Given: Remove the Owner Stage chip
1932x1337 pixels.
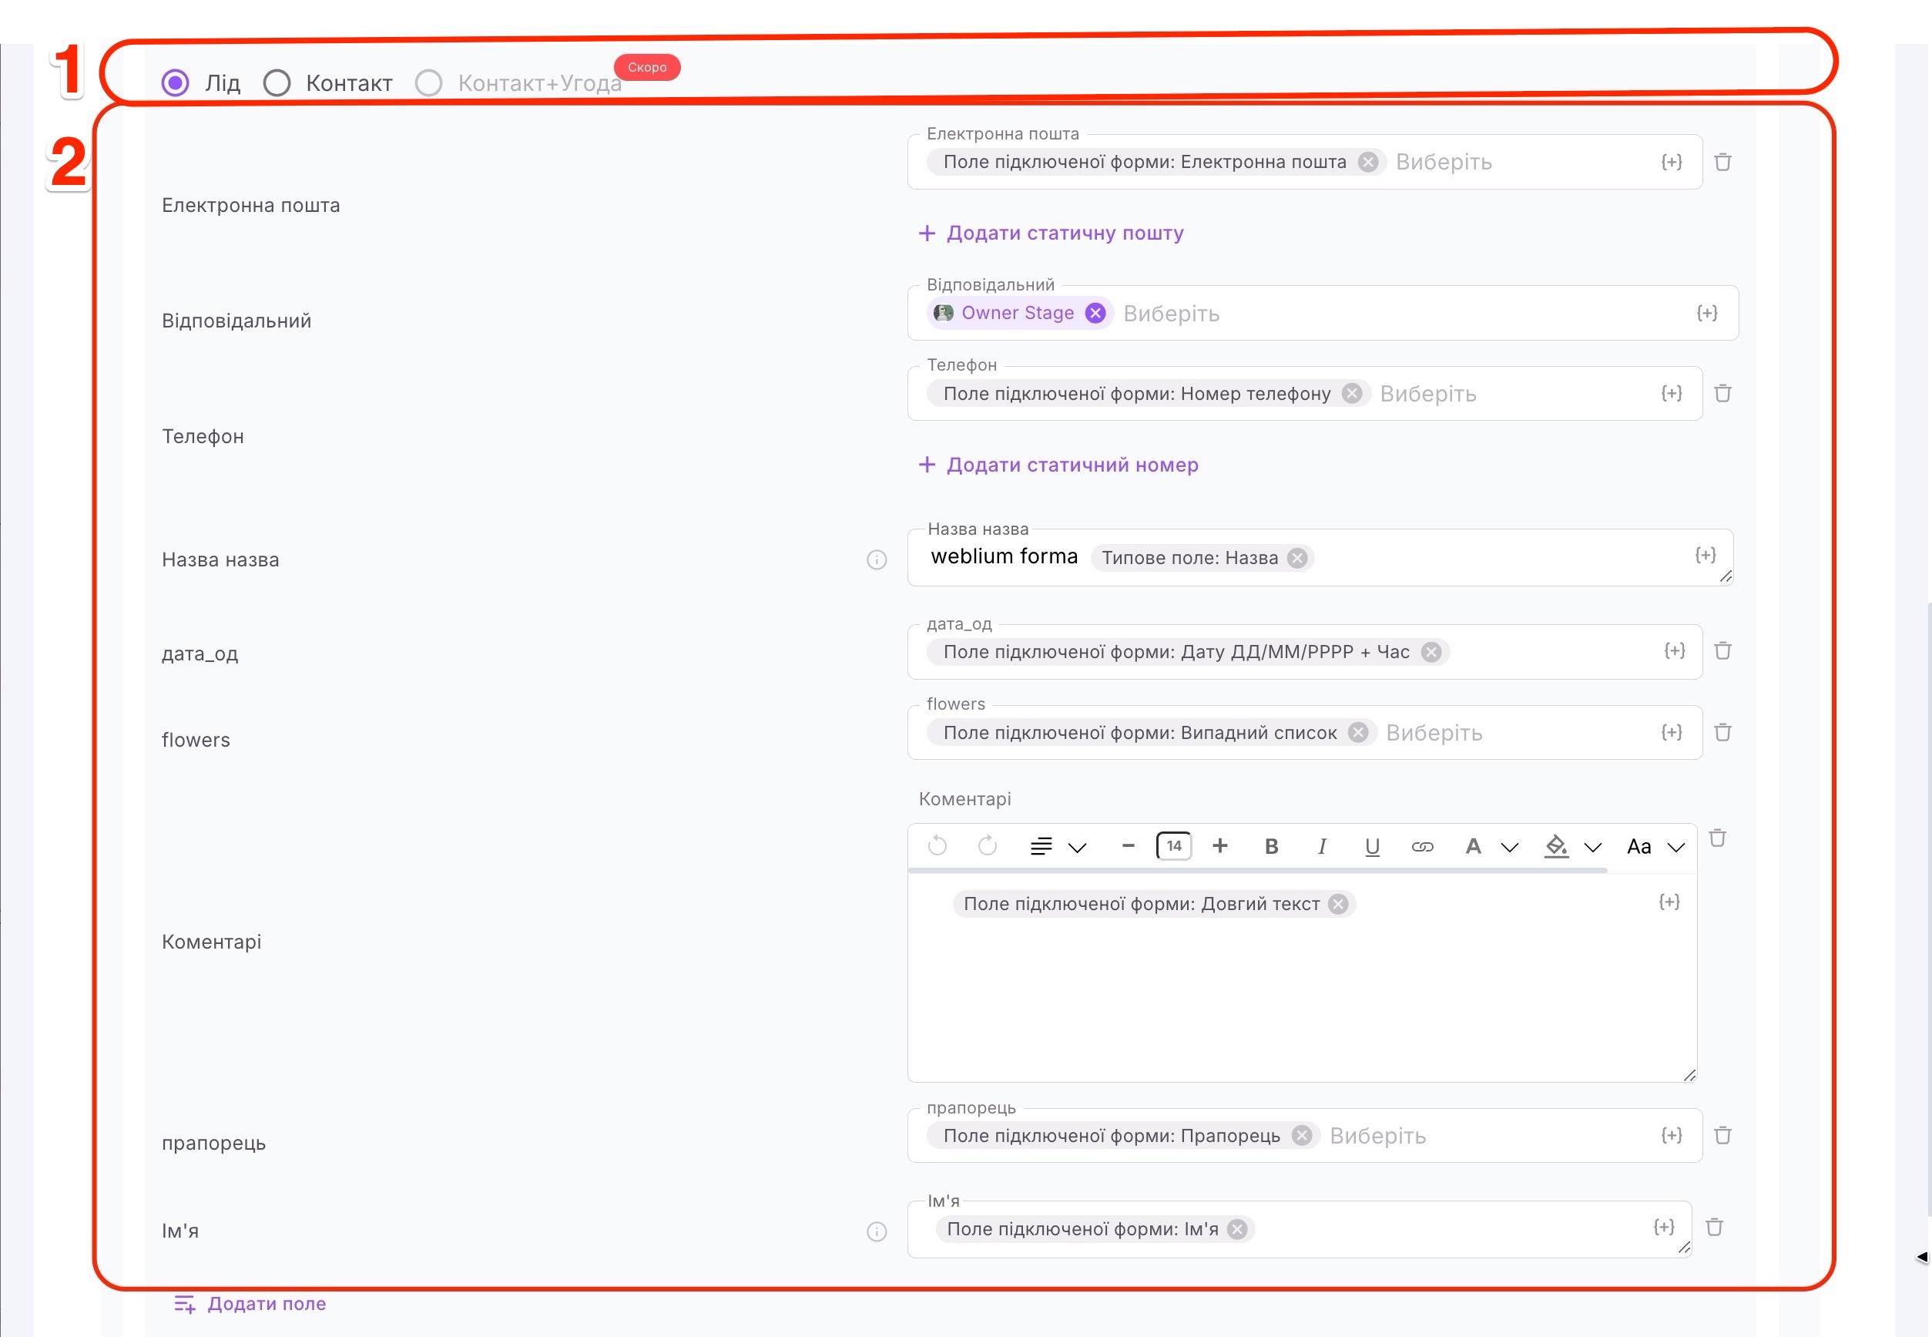Looking at the screenshot, I should pyautogui.click(x=1095, y=314).
